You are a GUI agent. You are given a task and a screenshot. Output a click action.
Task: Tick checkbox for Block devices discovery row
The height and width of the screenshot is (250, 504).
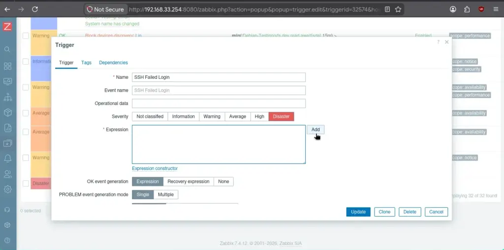(26, 36)
